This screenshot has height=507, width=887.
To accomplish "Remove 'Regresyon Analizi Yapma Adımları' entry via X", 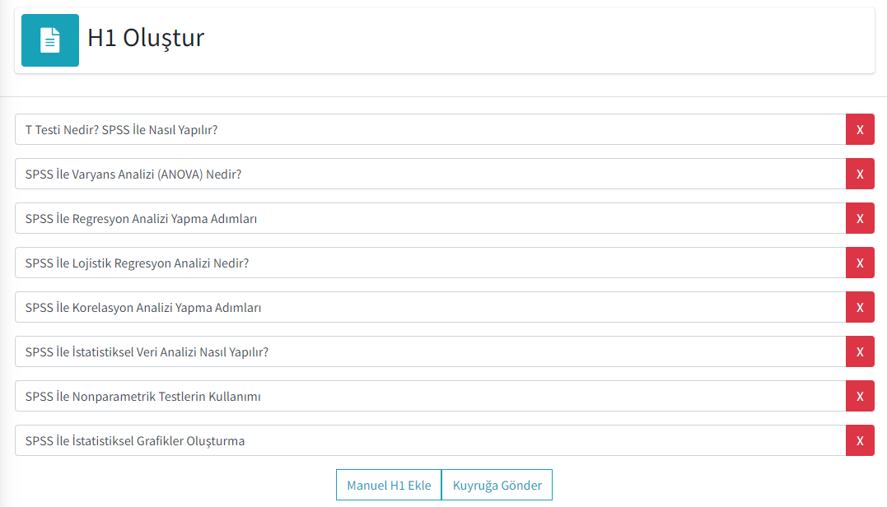I will [x=860, y=218].
